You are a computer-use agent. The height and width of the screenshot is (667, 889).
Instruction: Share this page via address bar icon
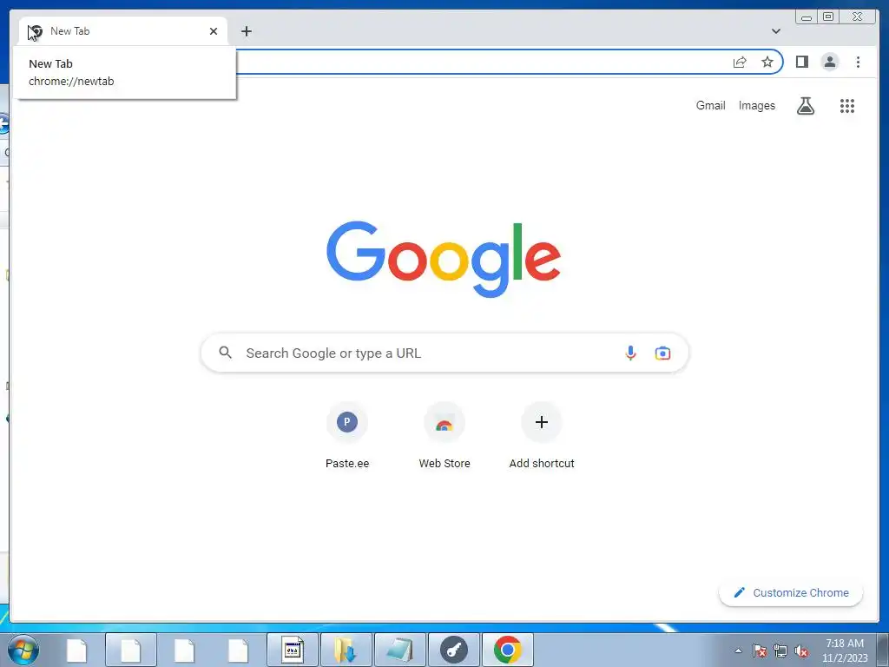point(740,62)
